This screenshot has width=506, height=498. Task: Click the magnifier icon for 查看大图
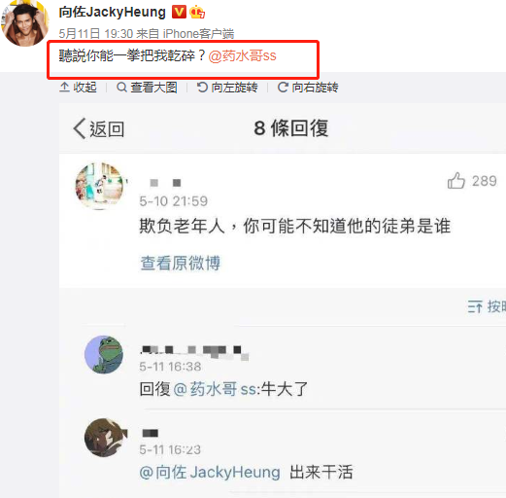click(121, 88)
